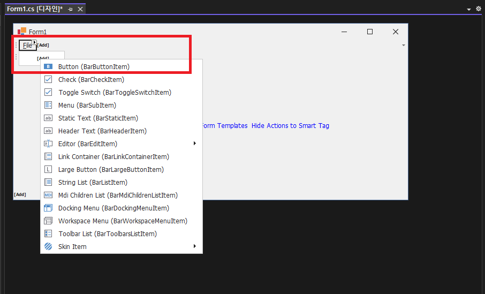Pick String List (BarListItem) entry
This screenshot has height=294, width=485.
[122, 182]
